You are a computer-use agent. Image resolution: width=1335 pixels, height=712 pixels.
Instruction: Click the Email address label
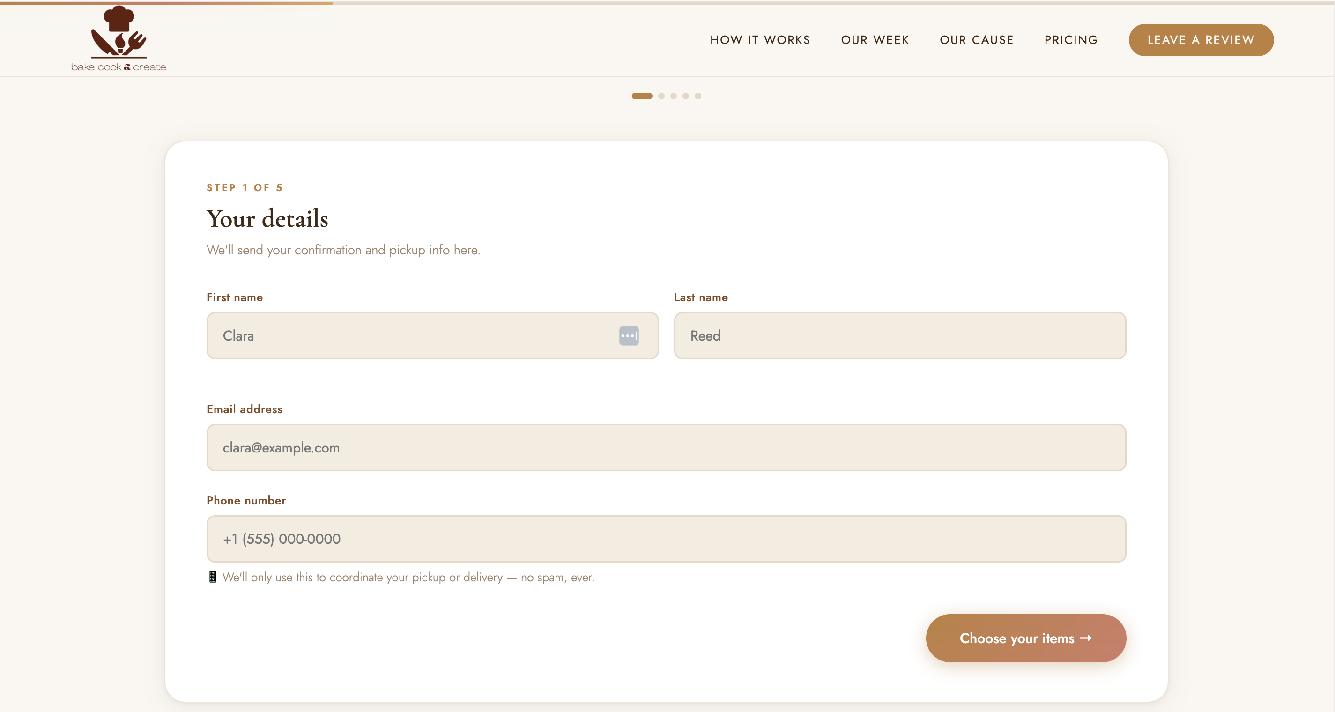[x=245, y=409]
